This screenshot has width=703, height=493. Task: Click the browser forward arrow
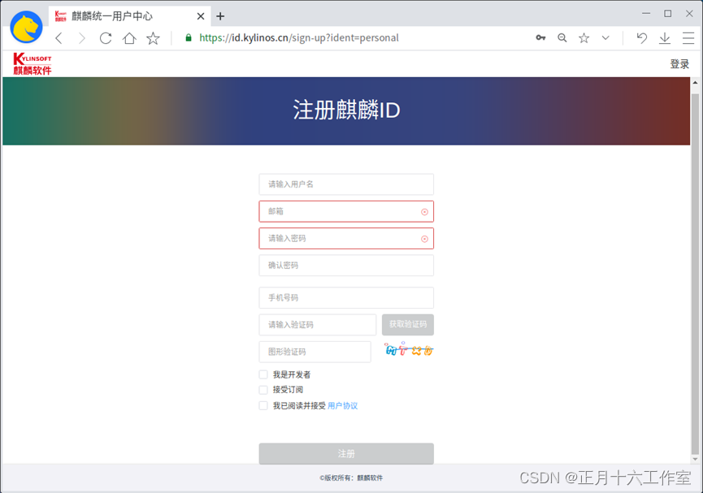(81, 38)
